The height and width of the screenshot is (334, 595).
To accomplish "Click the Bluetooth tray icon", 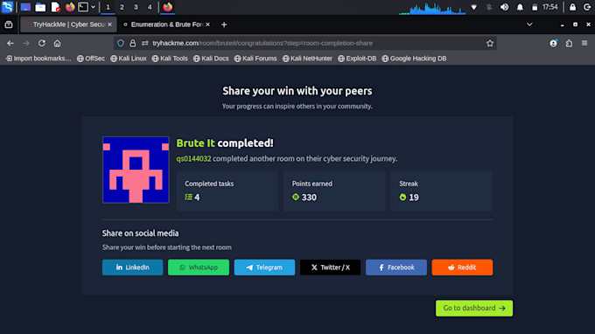I will coord(489,7).
